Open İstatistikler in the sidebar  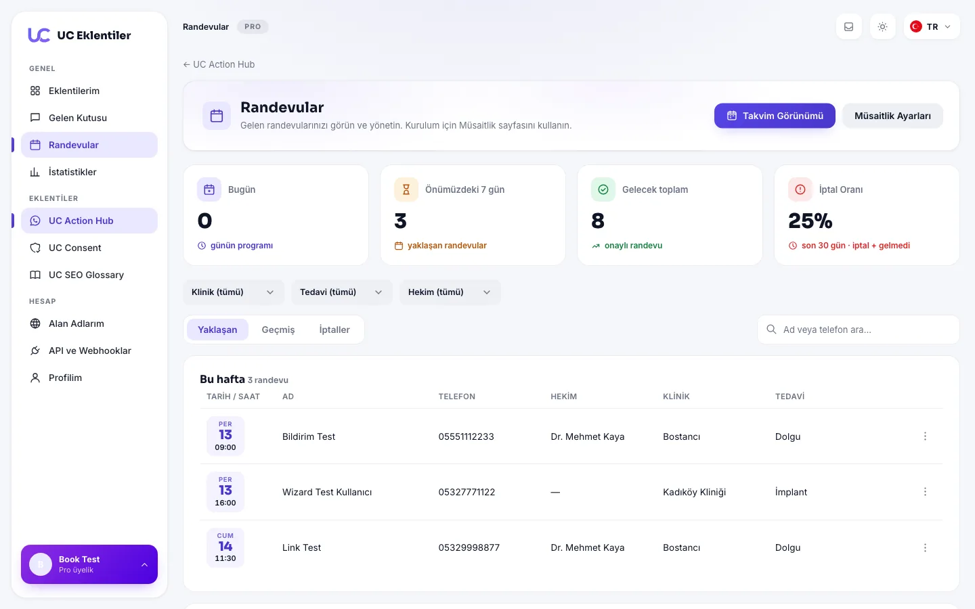[x=89, y=172]
